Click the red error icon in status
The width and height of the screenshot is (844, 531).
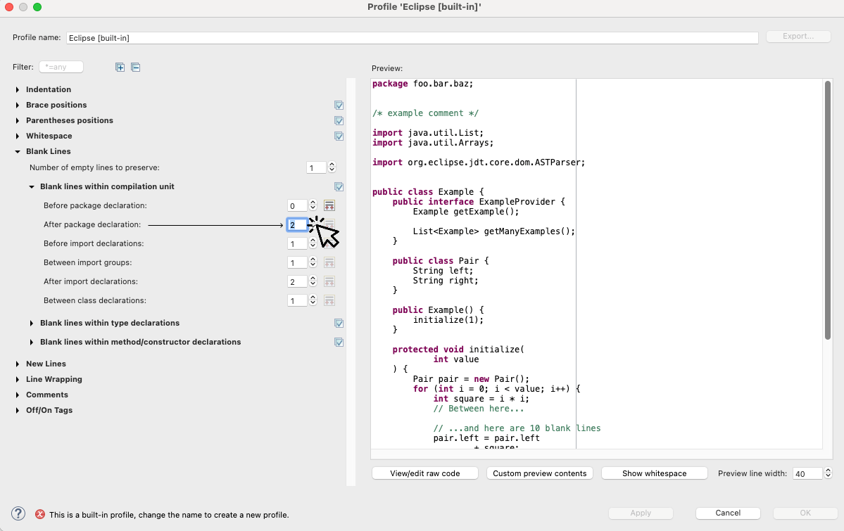tap(40, 514)
